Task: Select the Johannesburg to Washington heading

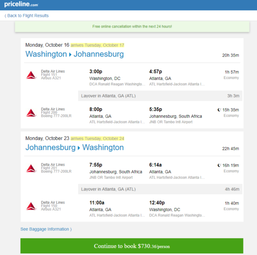Action: (75, 148)
